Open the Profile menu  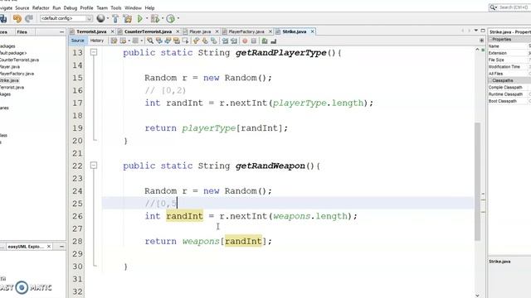pyautogui.click(x=86, y=7)
